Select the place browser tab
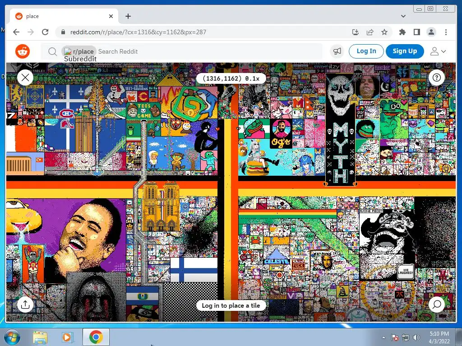 (64, 16)
